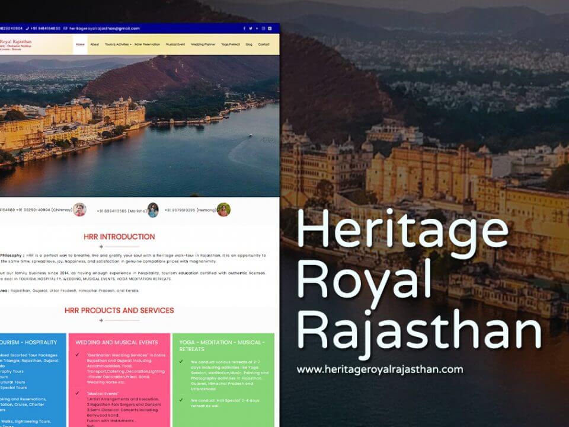Click the Heritage Royal Rajasthan site logo

tap(15, 44)
